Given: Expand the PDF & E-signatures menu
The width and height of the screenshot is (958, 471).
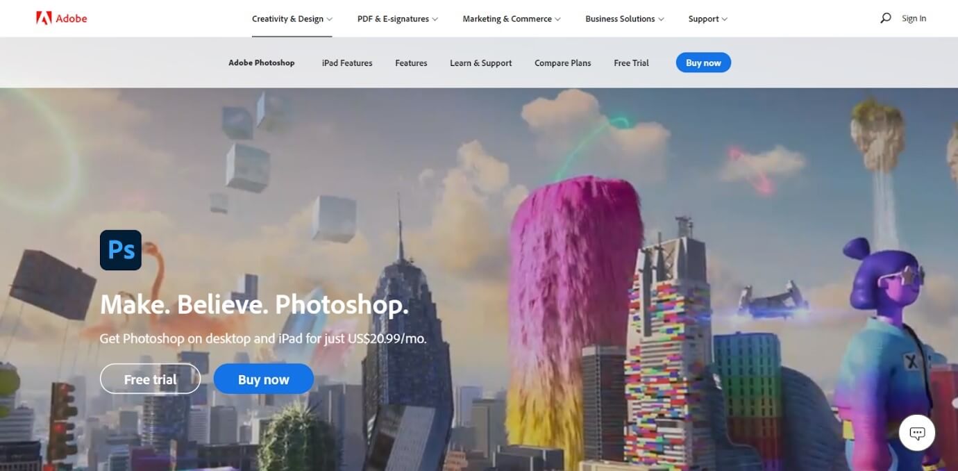Looking at the screenshot, I should [x=398, y=19].
